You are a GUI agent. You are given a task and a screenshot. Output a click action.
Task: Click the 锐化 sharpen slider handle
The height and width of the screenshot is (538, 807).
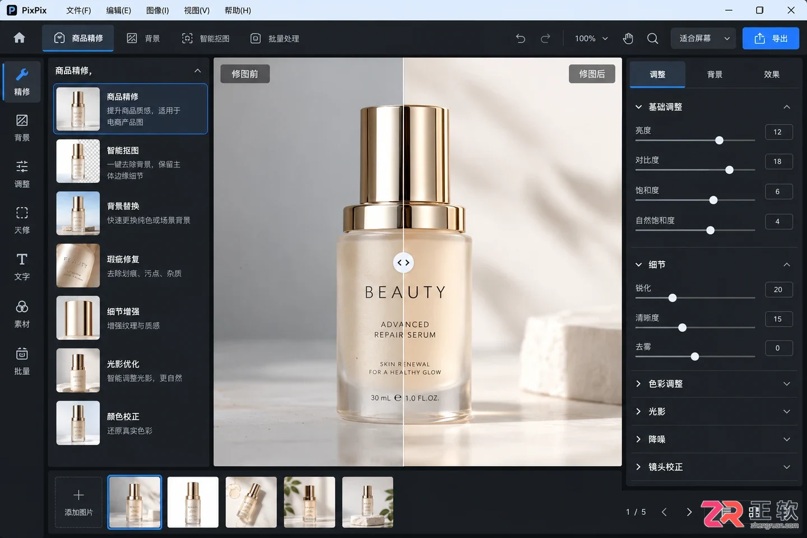tap(672, 298)
